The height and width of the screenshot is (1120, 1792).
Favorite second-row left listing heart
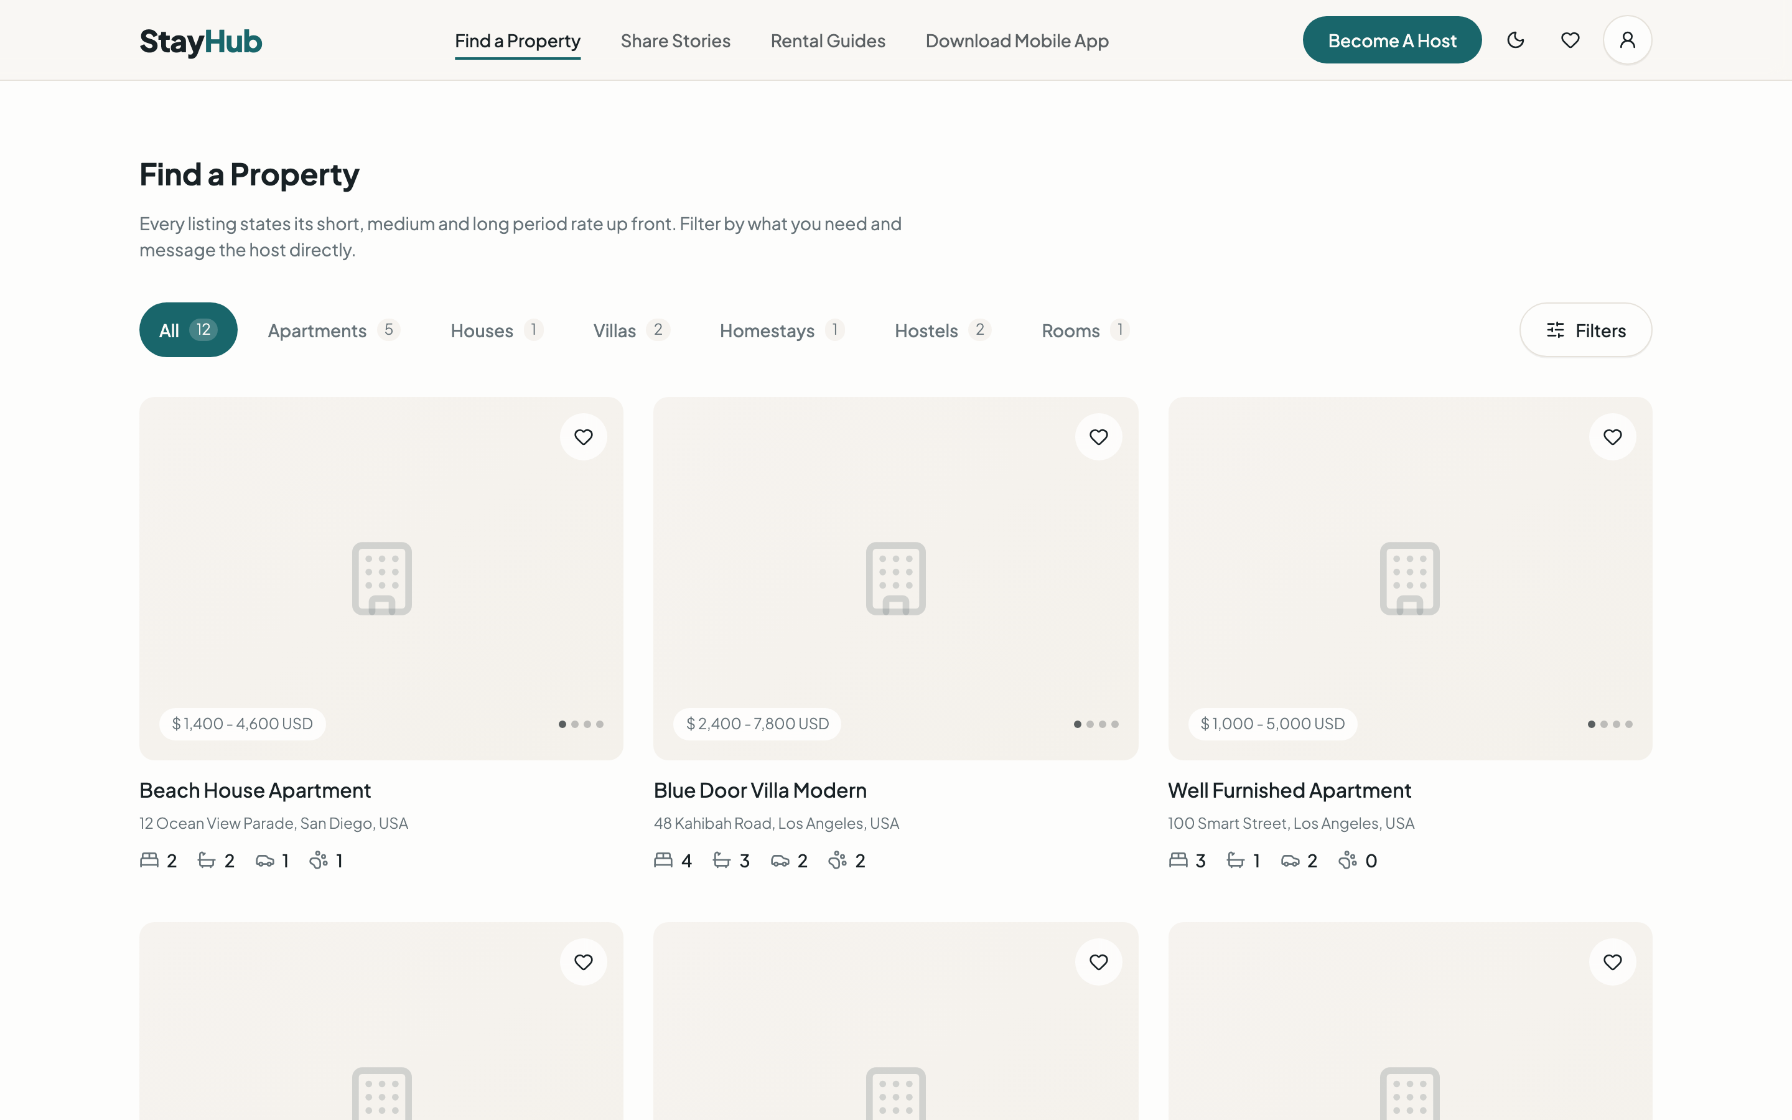tap(584, 961)
